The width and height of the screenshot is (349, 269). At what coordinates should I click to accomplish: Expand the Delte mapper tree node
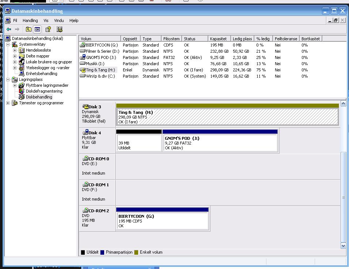tap(15, 56)
